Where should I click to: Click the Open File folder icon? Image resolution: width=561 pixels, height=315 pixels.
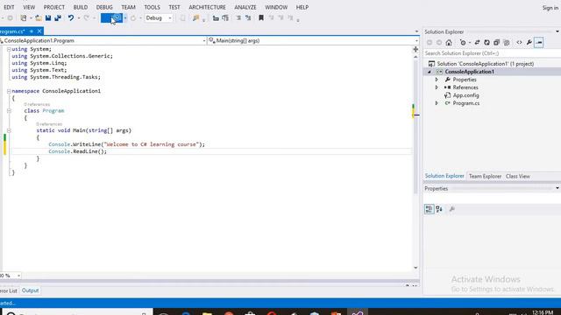point(39,17)
